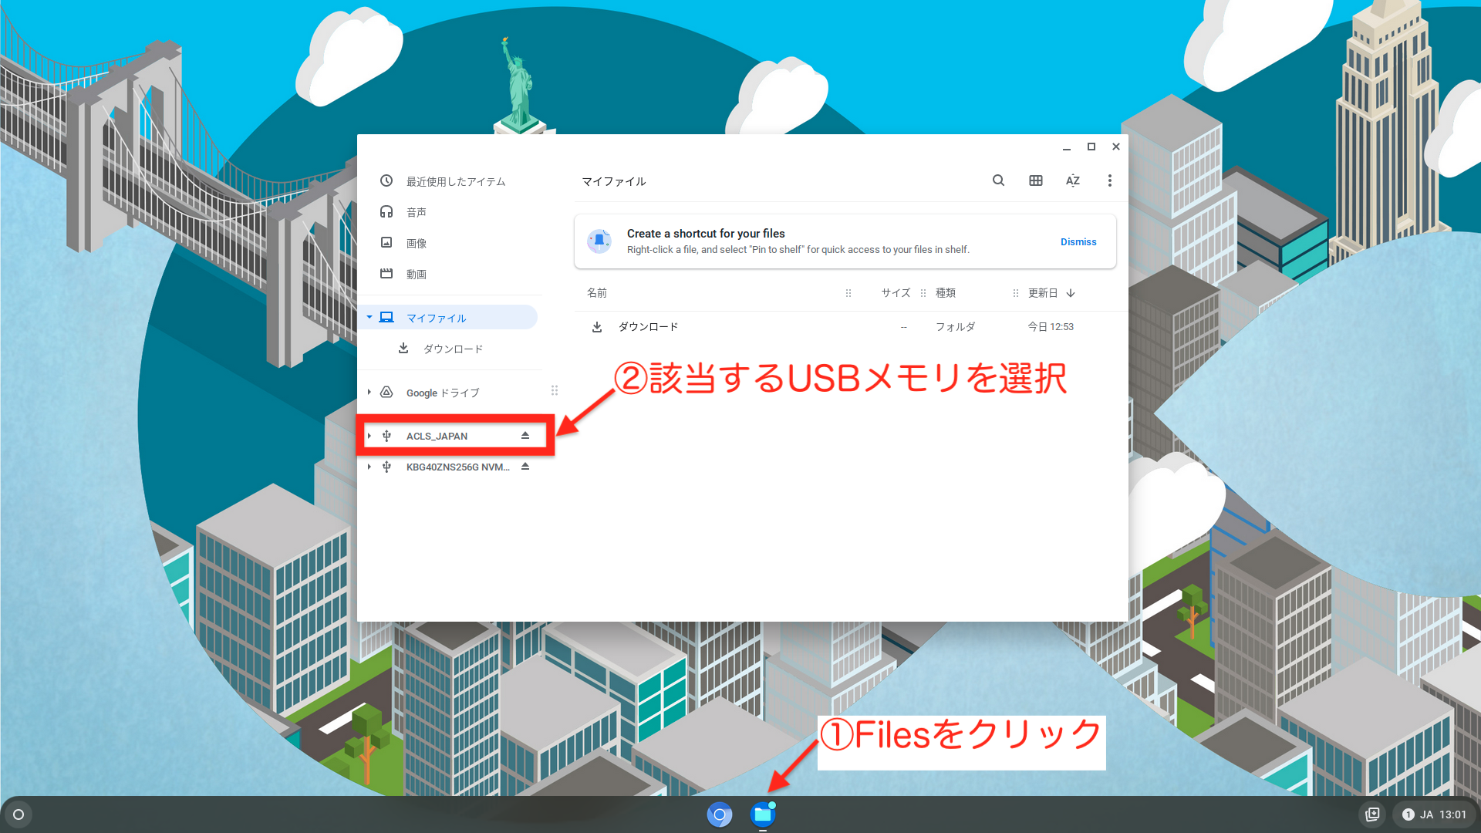1481x833 pixels.
Task: Click the Google Drive triangle icon
Action: click(x=386, y=392)
